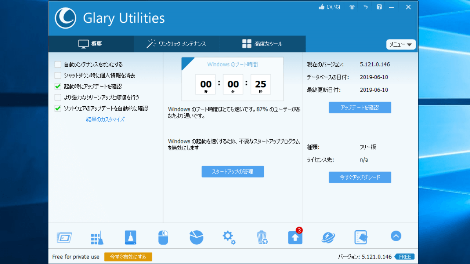
Task: Click the 00 minutes boot timer box
Action: (x=233, y=85)
